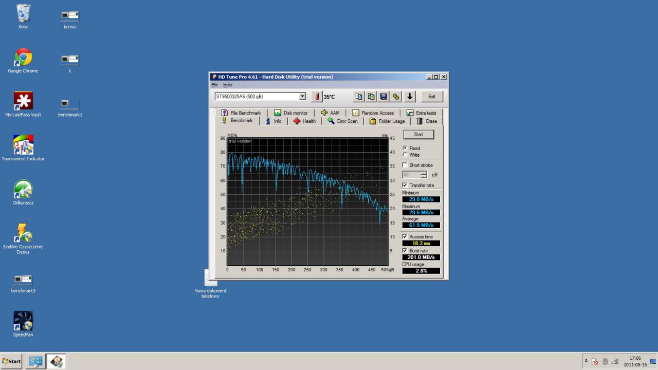This screenshot has height=370, width=658.
Task: Click Show Desktop icon in tray corner
Action: point(653,361)
